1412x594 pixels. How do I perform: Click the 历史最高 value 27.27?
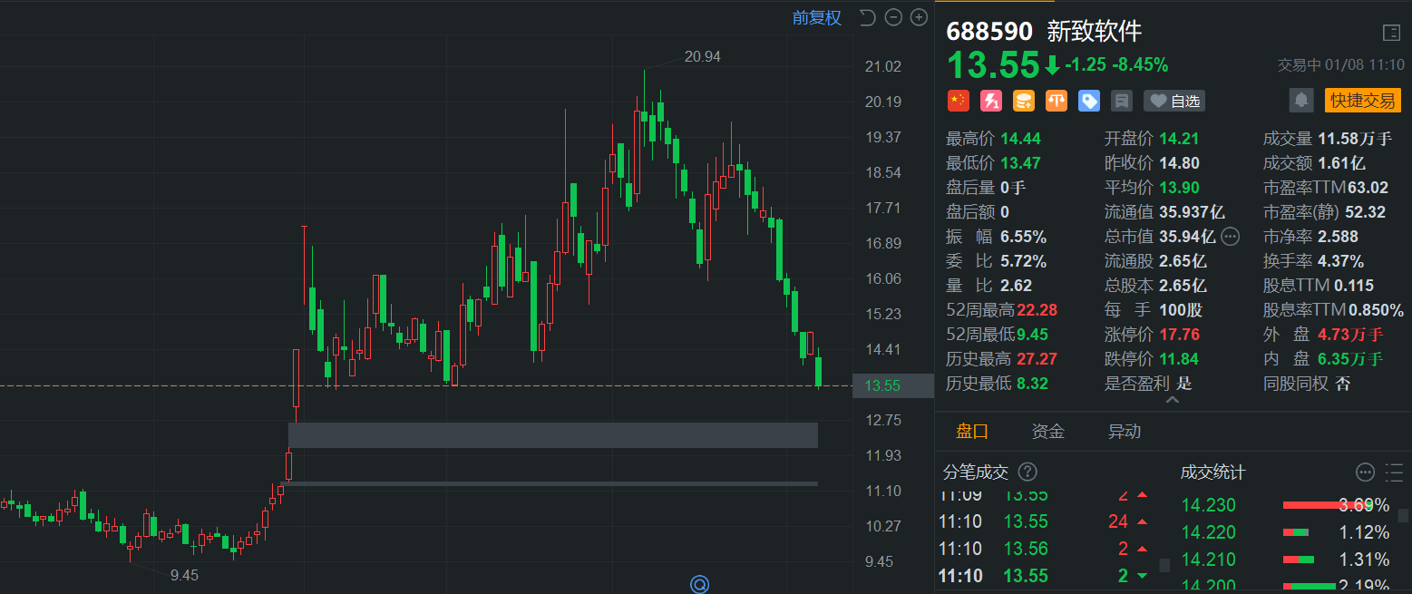[1037, 359]
